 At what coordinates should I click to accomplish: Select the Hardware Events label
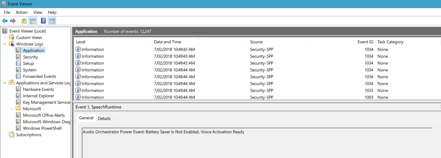click(x=39, y=89)
